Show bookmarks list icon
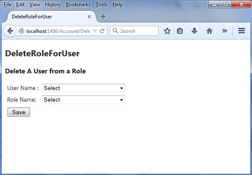 coord(180,31)
